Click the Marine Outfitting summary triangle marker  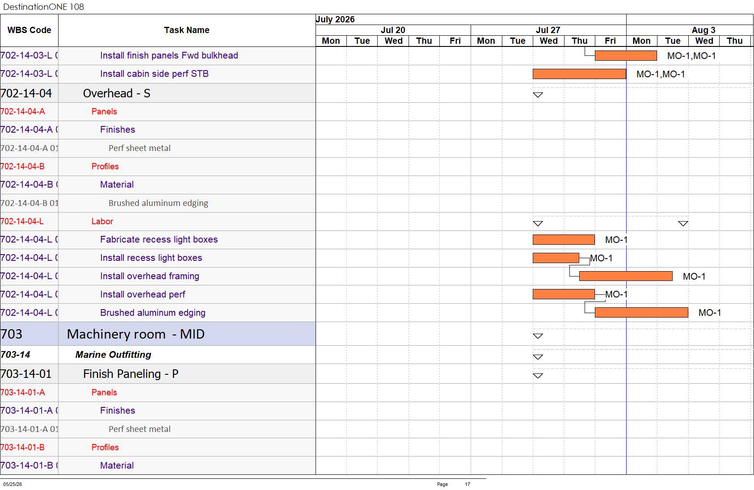click(x=538, y=357)
